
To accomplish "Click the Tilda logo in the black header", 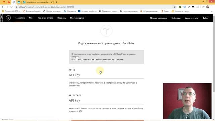I will point(8,18).
